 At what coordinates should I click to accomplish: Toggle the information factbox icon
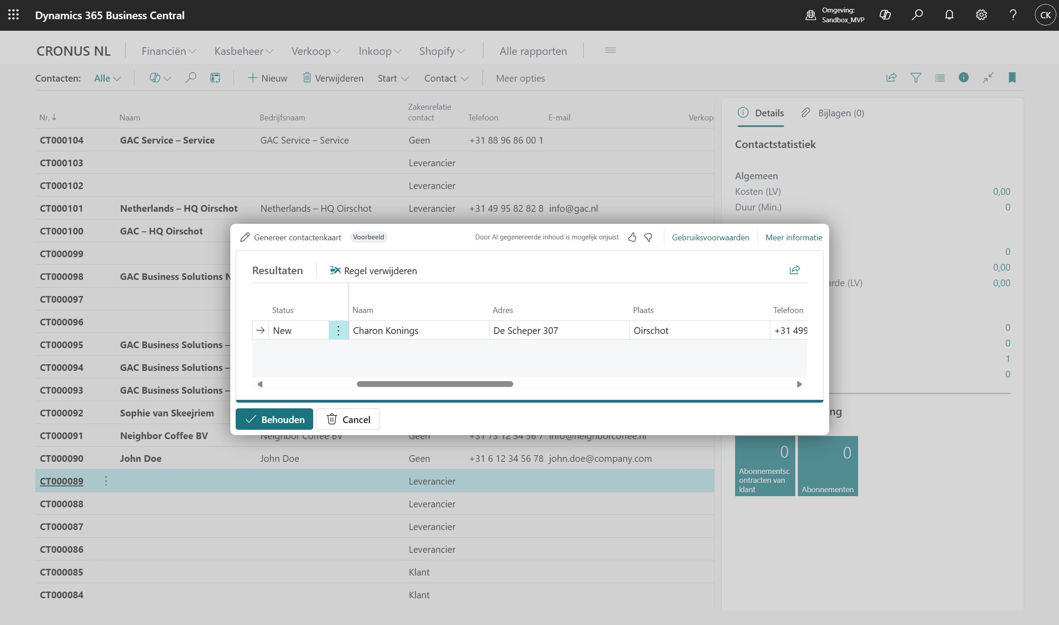pyautogui.click(x=963, y=78)
